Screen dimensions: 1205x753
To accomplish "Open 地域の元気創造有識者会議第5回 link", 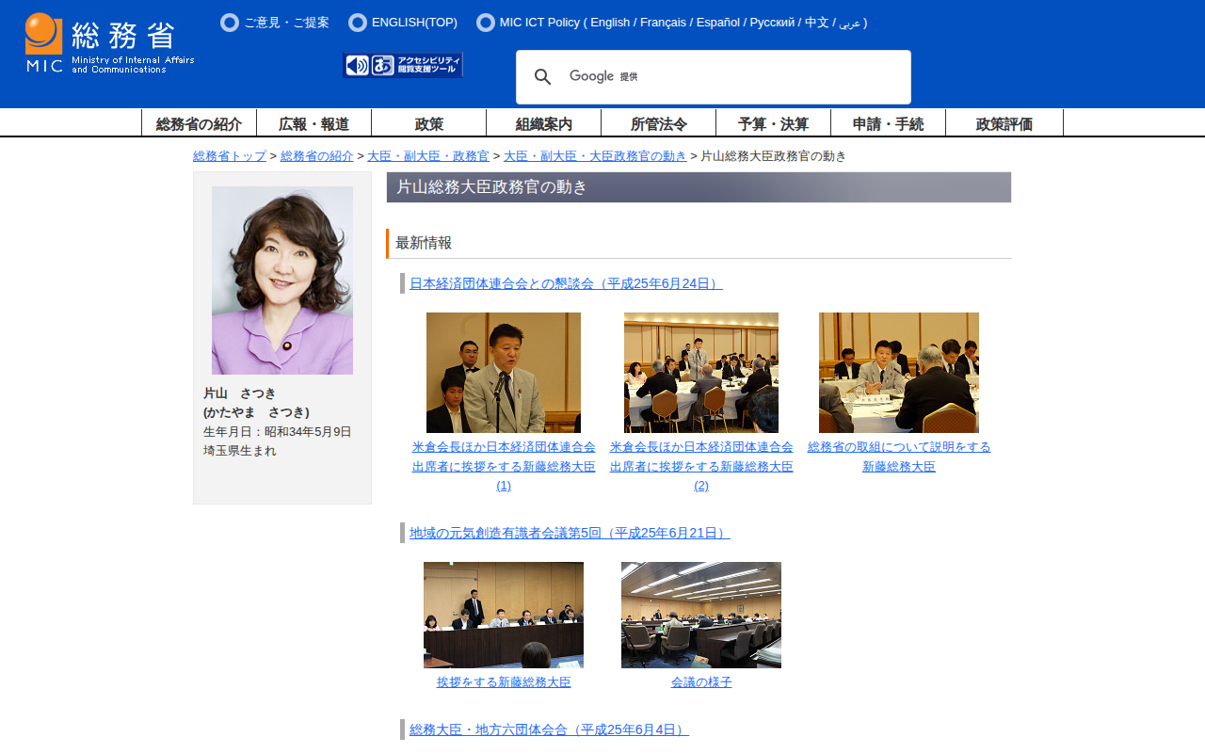I will pos(570,533).
